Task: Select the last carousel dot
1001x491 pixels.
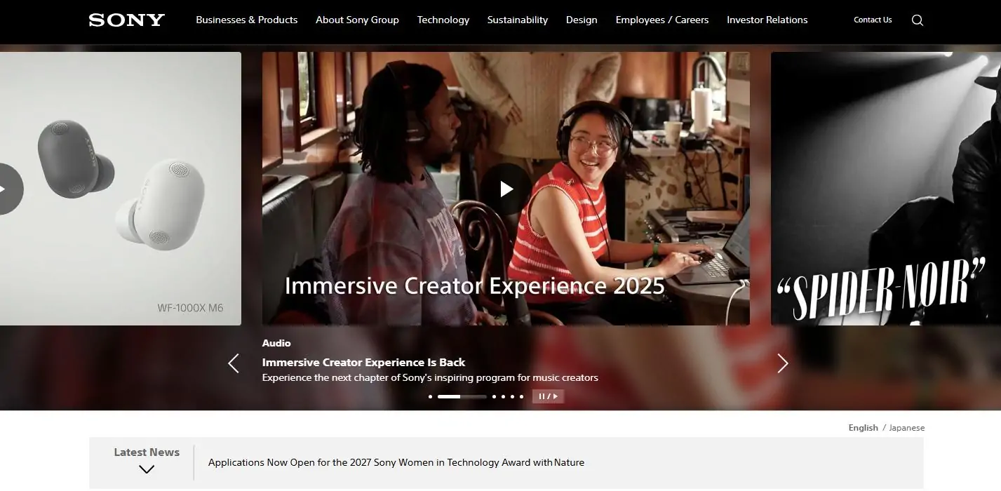Action: point(521,396)
